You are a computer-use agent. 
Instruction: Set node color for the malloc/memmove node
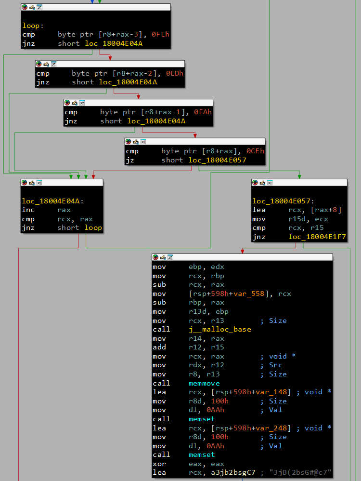click(x=155, y=257)
